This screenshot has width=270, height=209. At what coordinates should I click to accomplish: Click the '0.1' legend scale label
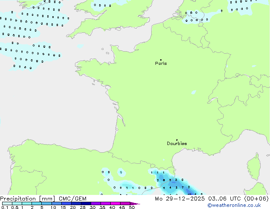click(x=5, y=207)
